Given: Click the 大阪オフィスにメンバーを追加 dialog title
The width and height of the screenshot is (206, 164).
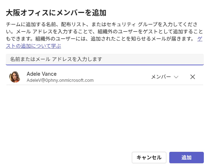Looking at the screenshot, I should (56, 13).
